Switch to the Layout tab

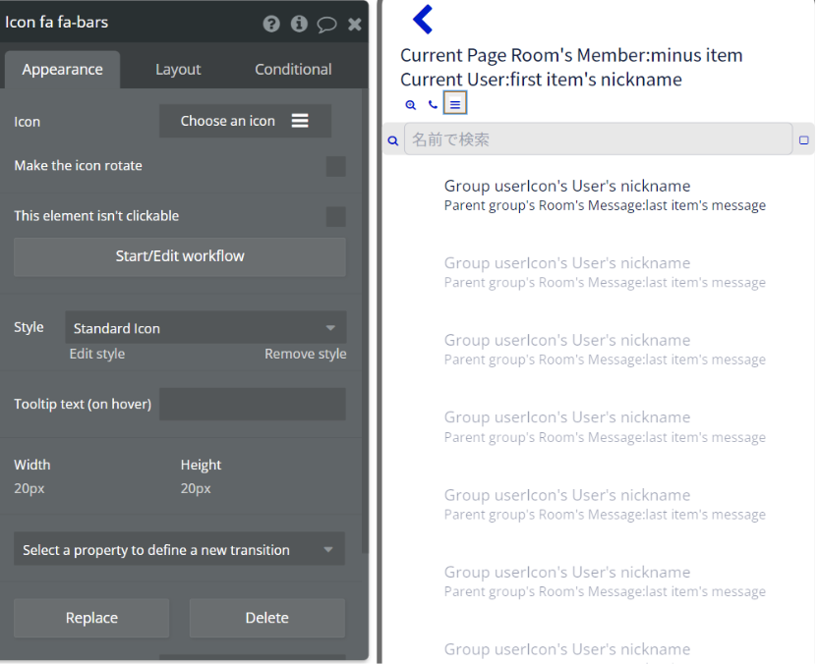click(x=178, y=70)
